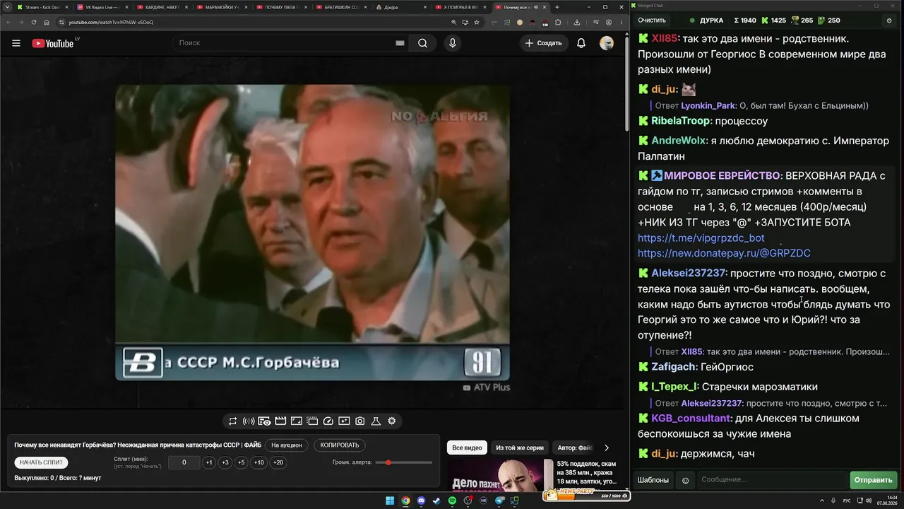Open the chat settings gear in Merged Chat
The height and width of the screenshot is (509, 904).
pyautogui.click(x=889, y=21)
